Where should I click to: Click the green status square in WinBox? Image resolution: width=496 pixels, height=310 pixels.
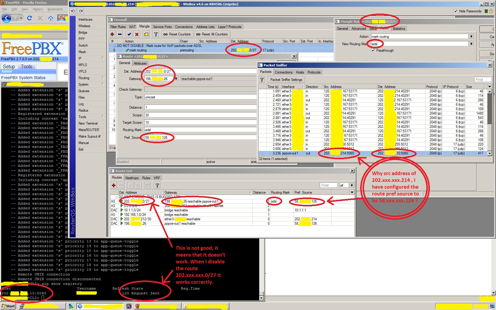coord(486,11)
